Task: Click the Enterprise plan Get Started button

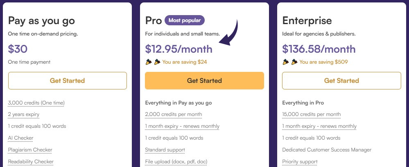Action: [341, 81]
